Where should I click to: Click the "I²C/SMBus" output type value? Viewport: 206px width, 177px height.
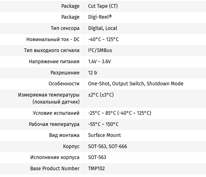coord(100,50)
